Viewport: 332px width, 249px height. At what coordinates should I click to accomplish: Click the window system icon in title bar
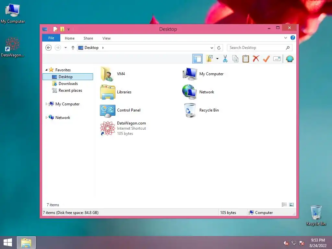click(x=45, y=29)
